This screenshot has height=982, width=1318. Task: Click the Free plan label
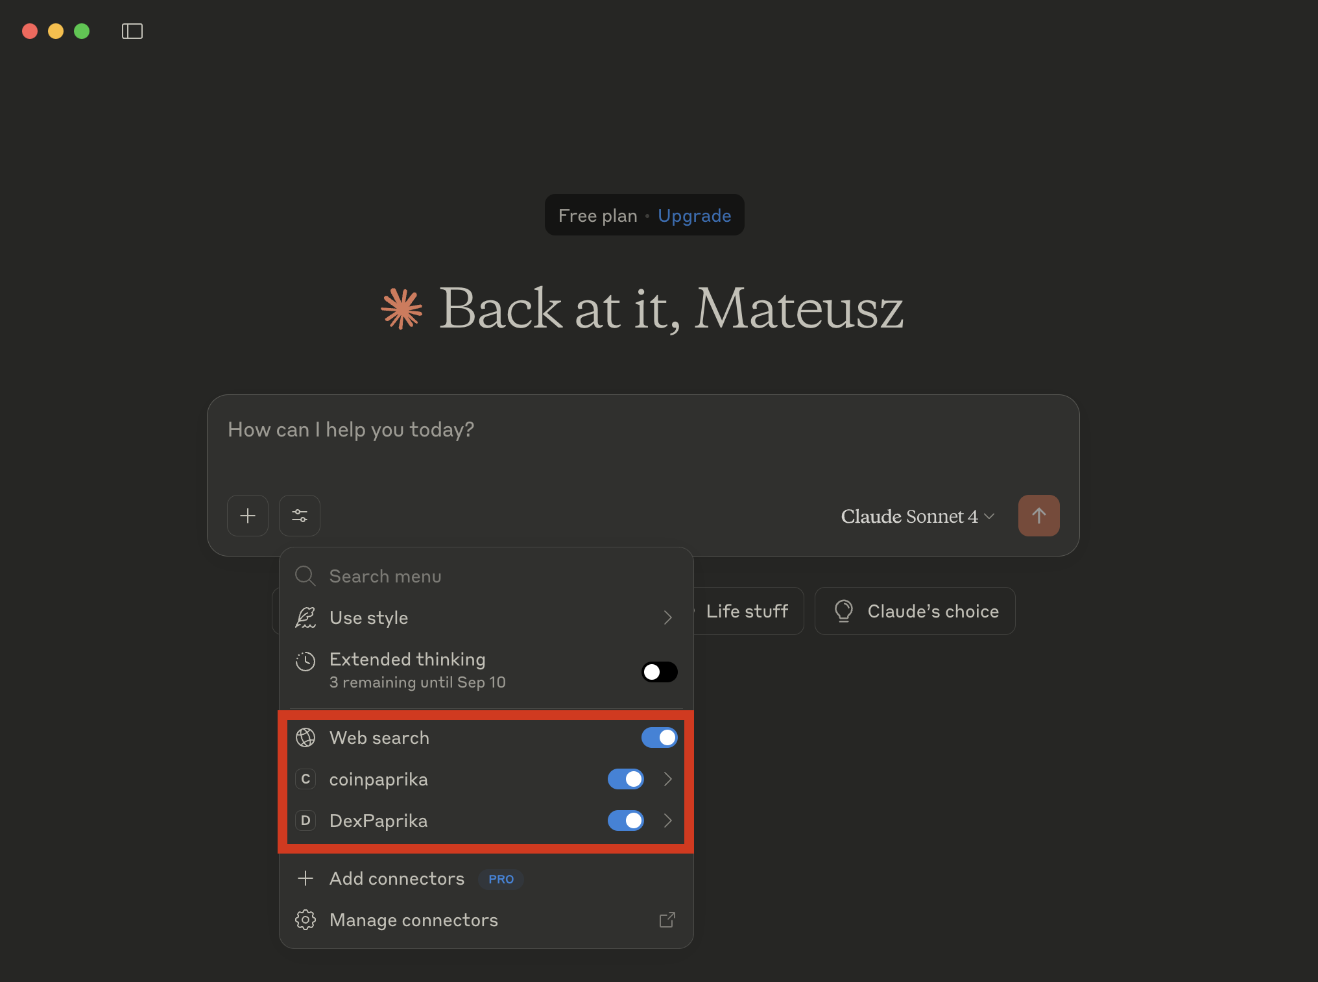598,215
